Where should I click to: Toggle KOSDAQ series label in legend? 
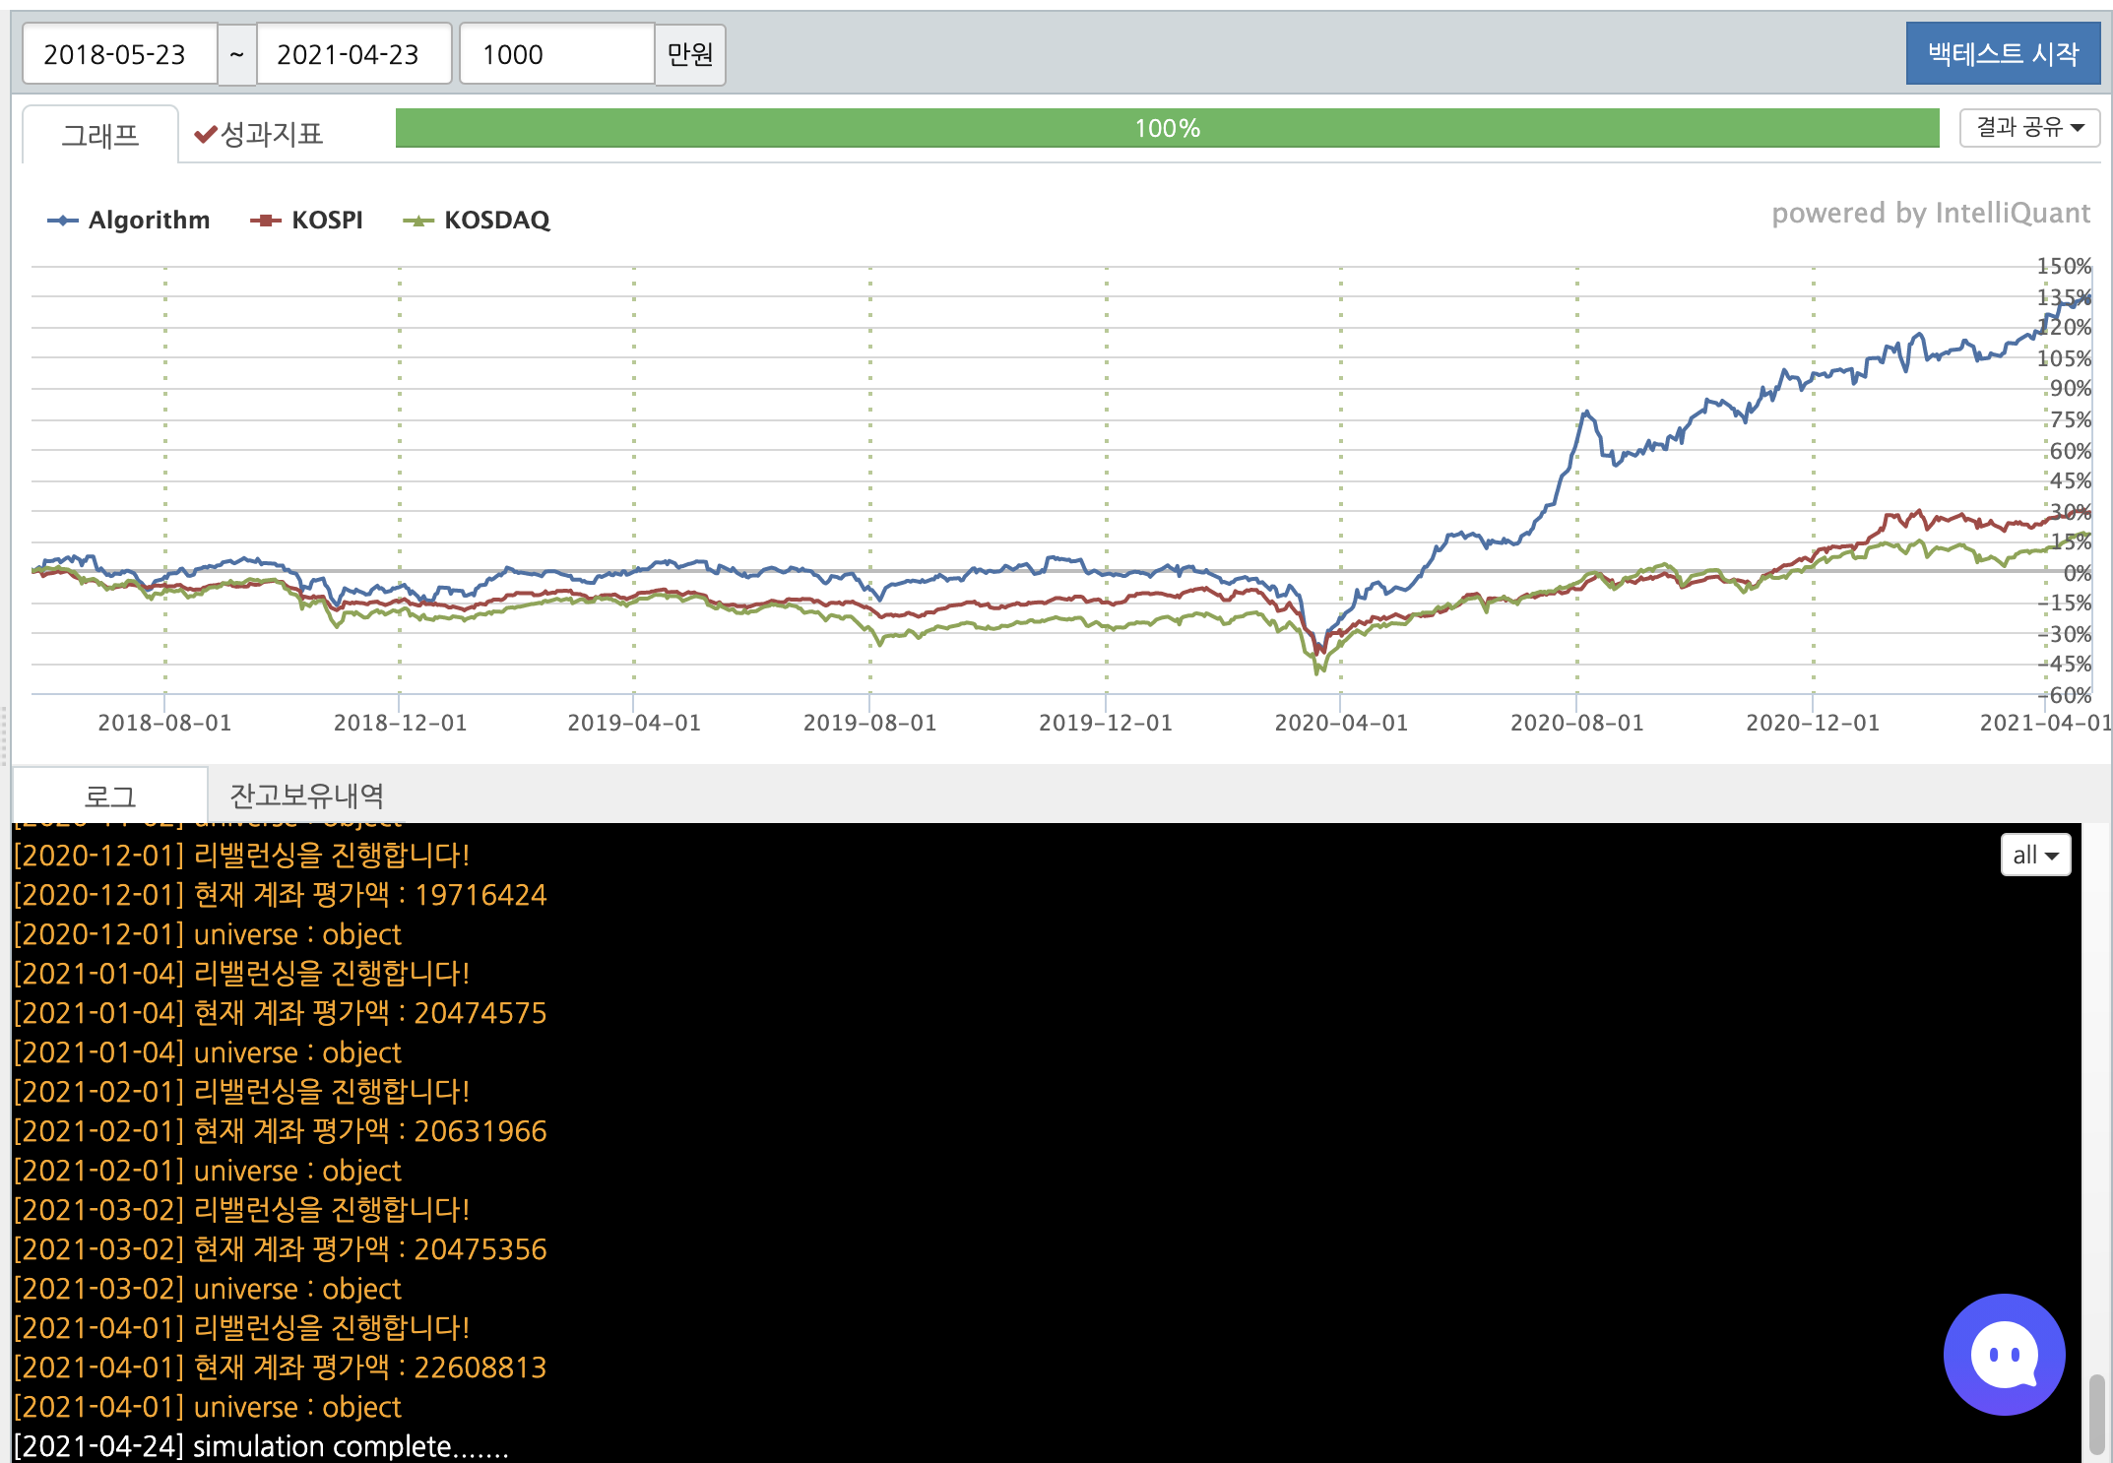[496, 221]
